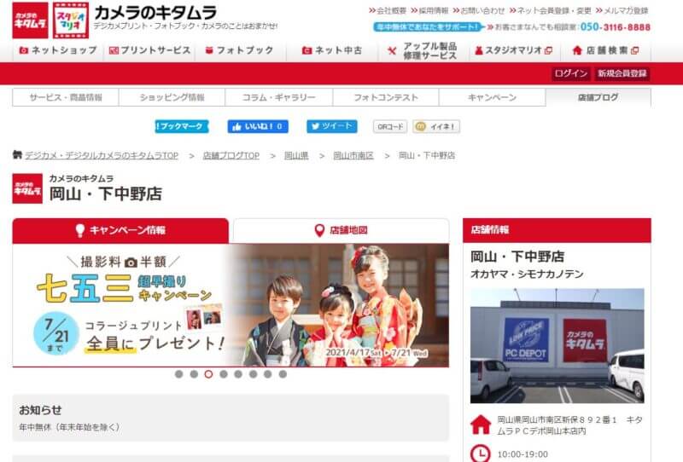683x462 pixels.
Task: Click the カメラのキタムラ logo in header
Action: pos(30,20)
